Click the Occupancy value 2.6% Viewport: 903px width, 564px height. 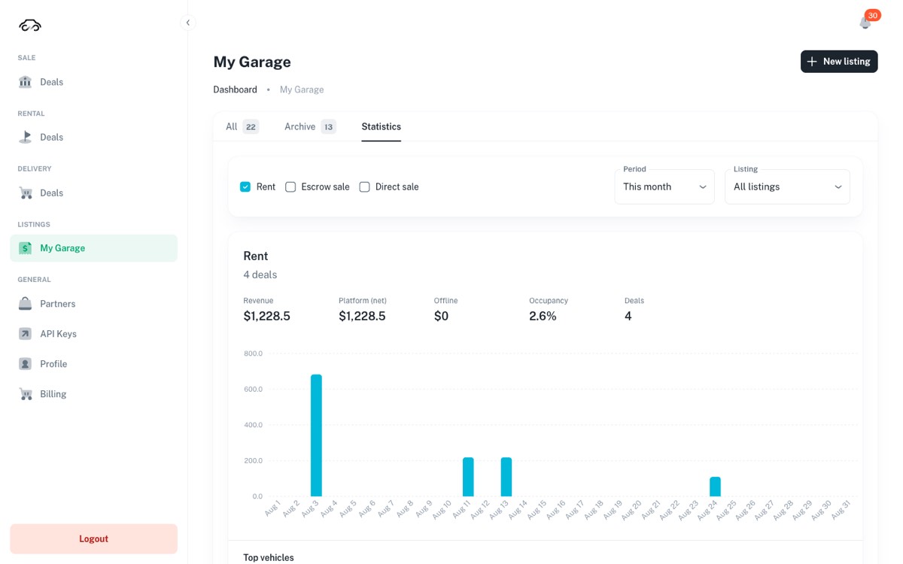(543, 317)
